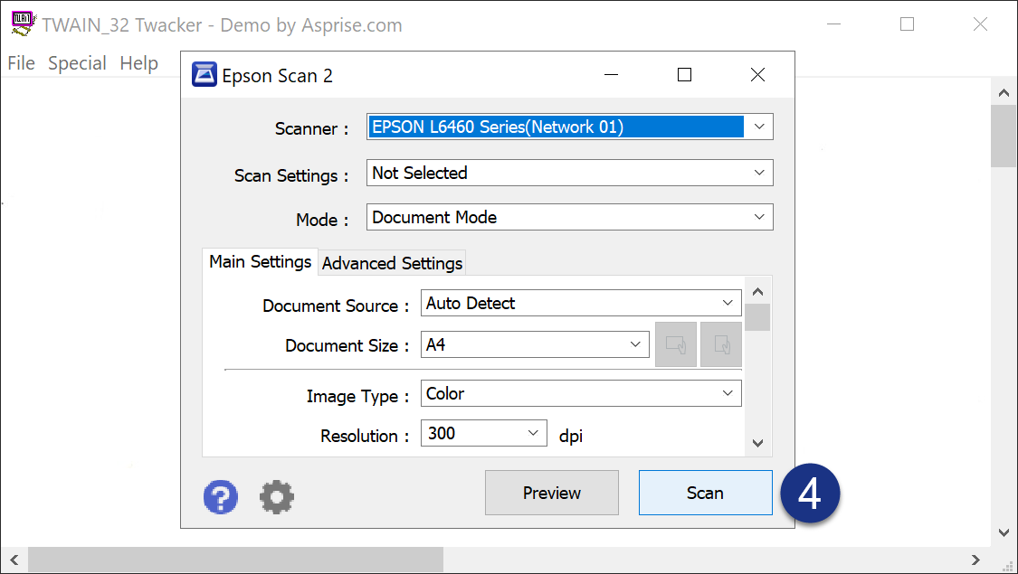Expand the Image Type dropdown
The width and height of the screenshot is (1018, 574).
point(728,393)
